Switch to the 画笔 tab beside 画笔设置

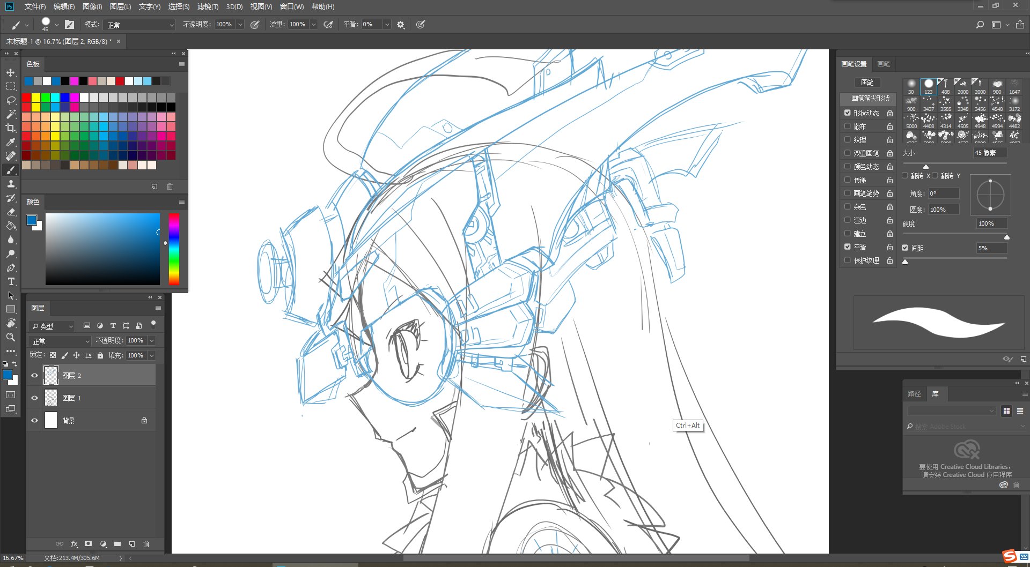pyautogui.click(x=884, y=64)
